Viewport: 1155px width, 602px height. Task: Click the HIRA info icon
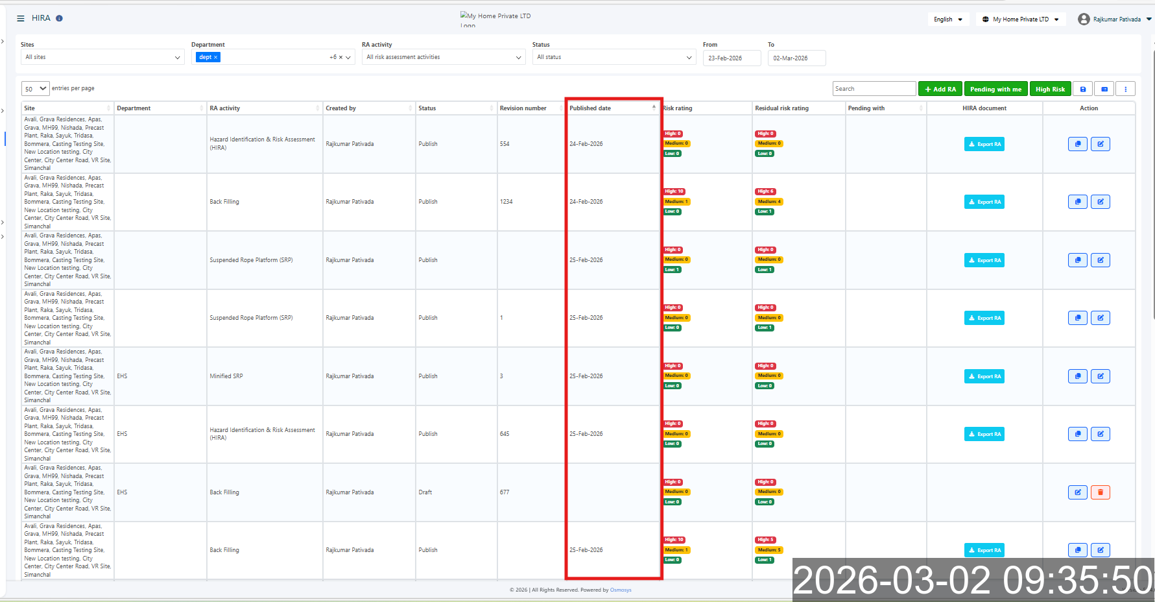pos(59,19)
